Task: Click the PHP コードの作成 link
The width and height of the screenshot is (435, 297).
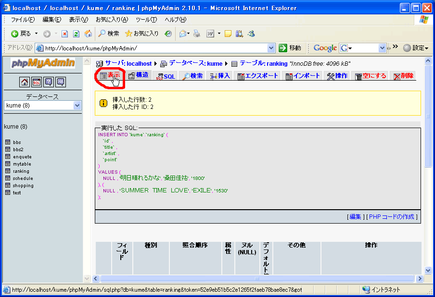Action: [x=391, y=217]
